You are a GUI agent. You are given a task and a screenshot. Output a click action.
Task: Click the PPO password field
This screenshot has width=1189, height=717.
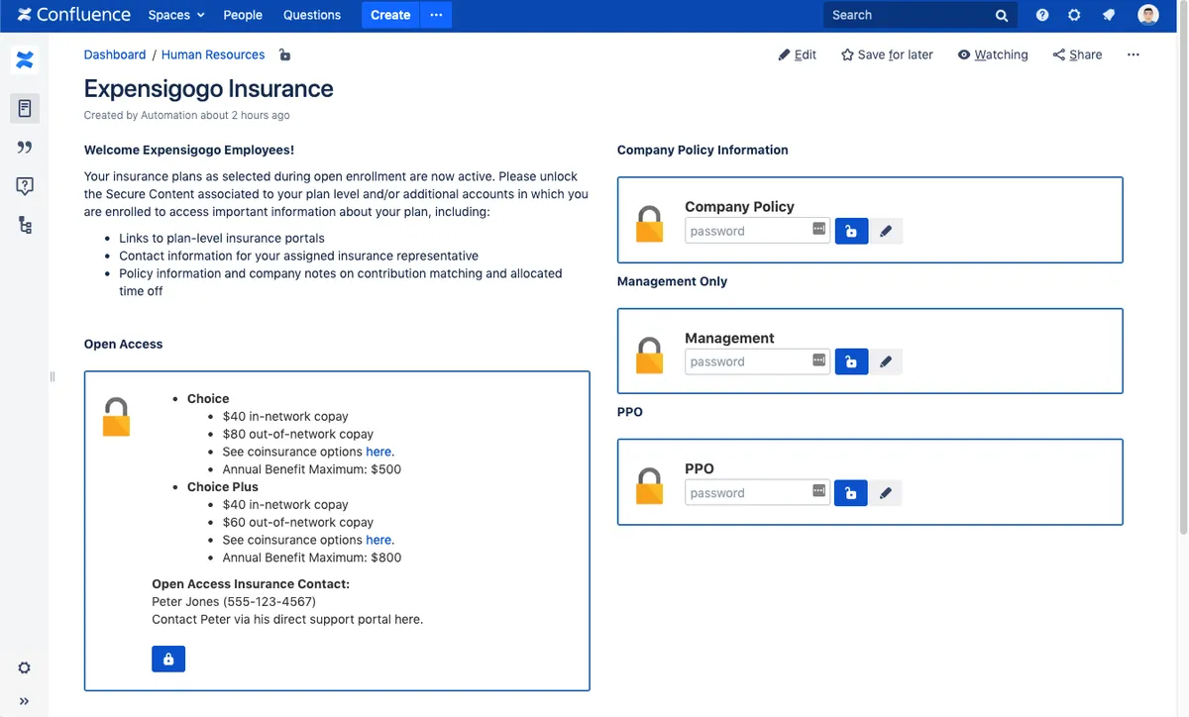pos(757,493)
